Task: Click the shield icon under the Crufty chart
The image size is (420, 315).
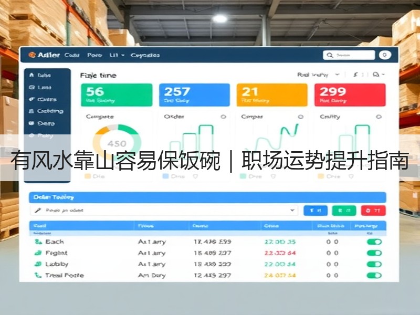Action: click(351, 176)
